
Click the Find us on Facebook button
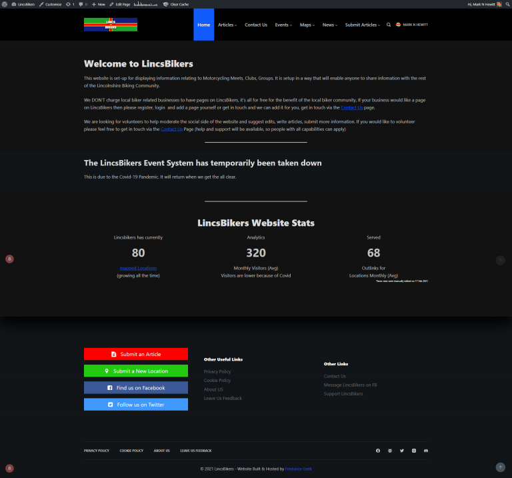click(x=136, y=387)
